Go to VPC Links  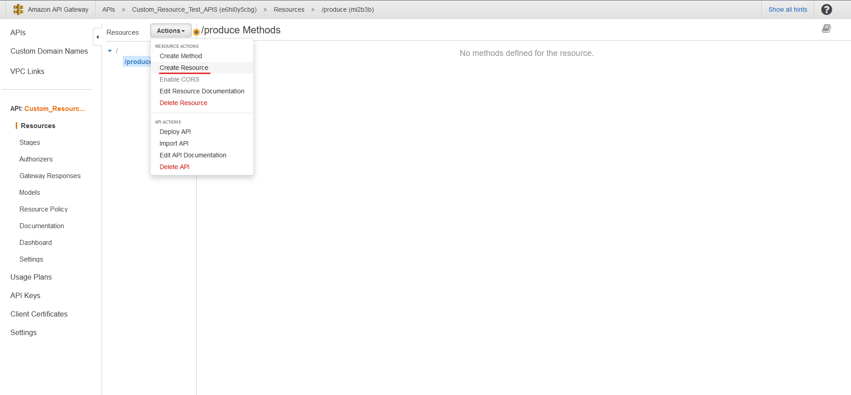point(27,71)
